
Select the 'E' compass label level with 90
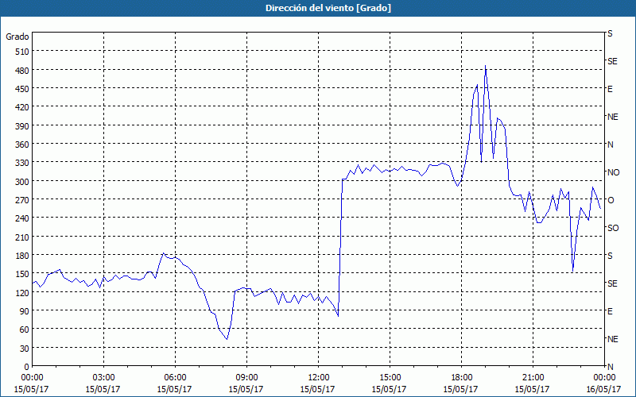click(610, 311)
